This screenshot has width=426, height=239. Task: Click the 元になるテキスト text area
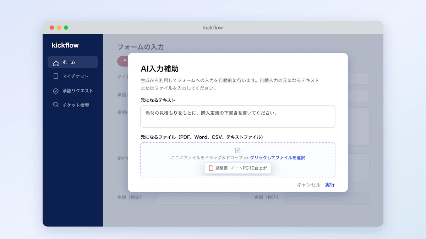coord(238,116)
